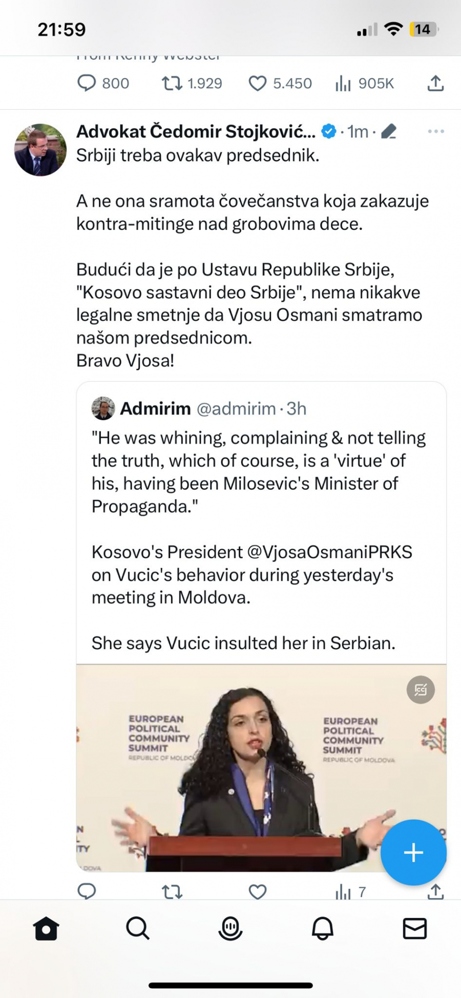Image resolution: width=461 pixels, height=998 pixels.
Task: Tap the blue compose plus button
Action: pos(413,853)
